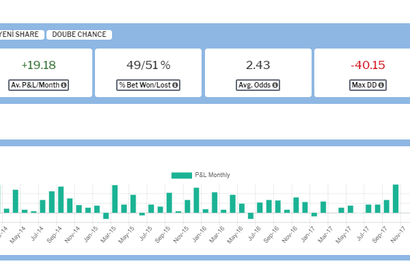Screen dimensions: 410x268
Task: Click info icon beside Av. P&L/Month
Action: pos(64,85)
